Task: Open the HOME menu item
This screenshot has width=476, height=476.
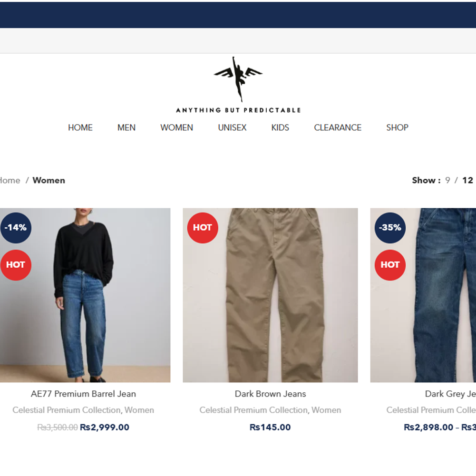Action: pyautogui.click(x=80, y=127)
